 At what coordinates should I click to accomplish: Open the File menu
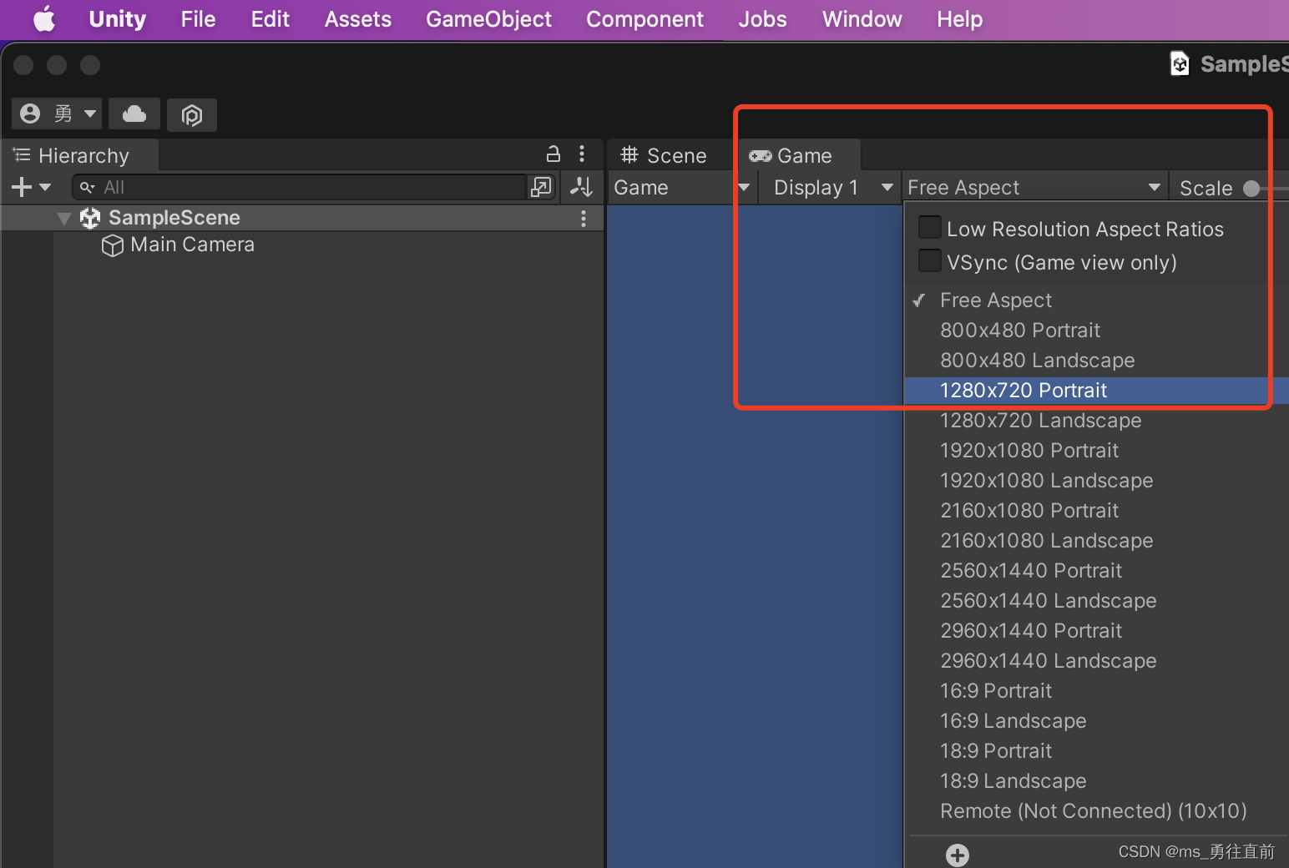click(198, 18)
